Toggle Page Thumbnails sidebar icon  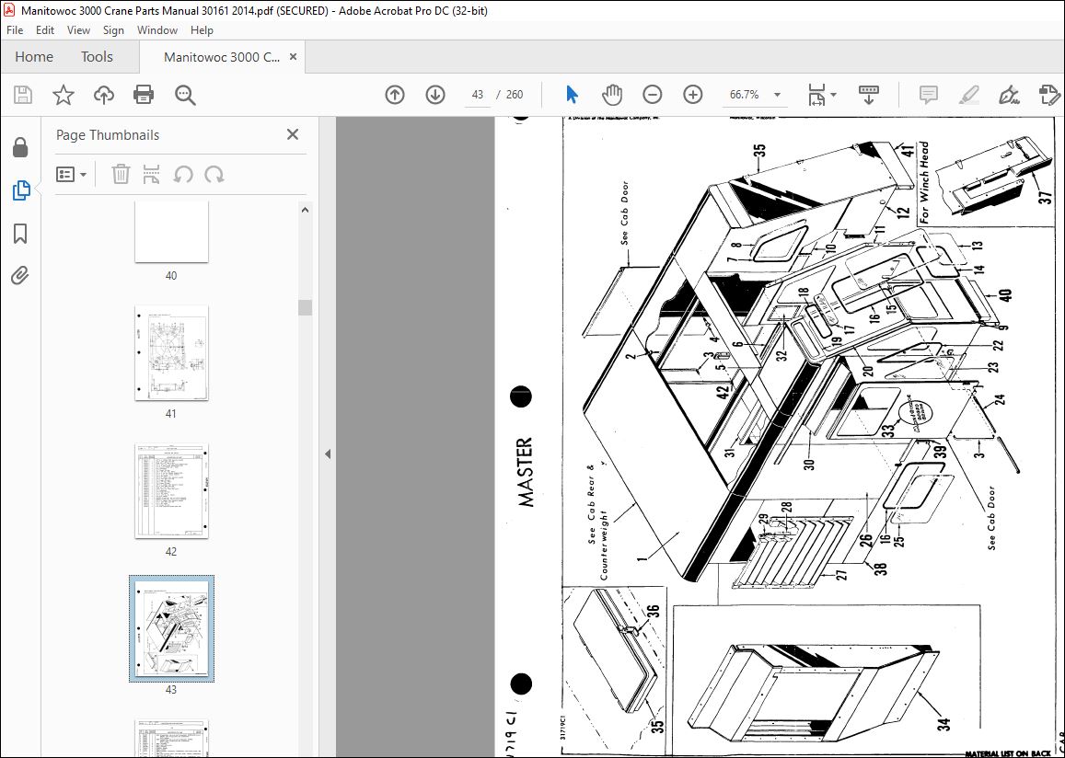(x=20, y=190)
